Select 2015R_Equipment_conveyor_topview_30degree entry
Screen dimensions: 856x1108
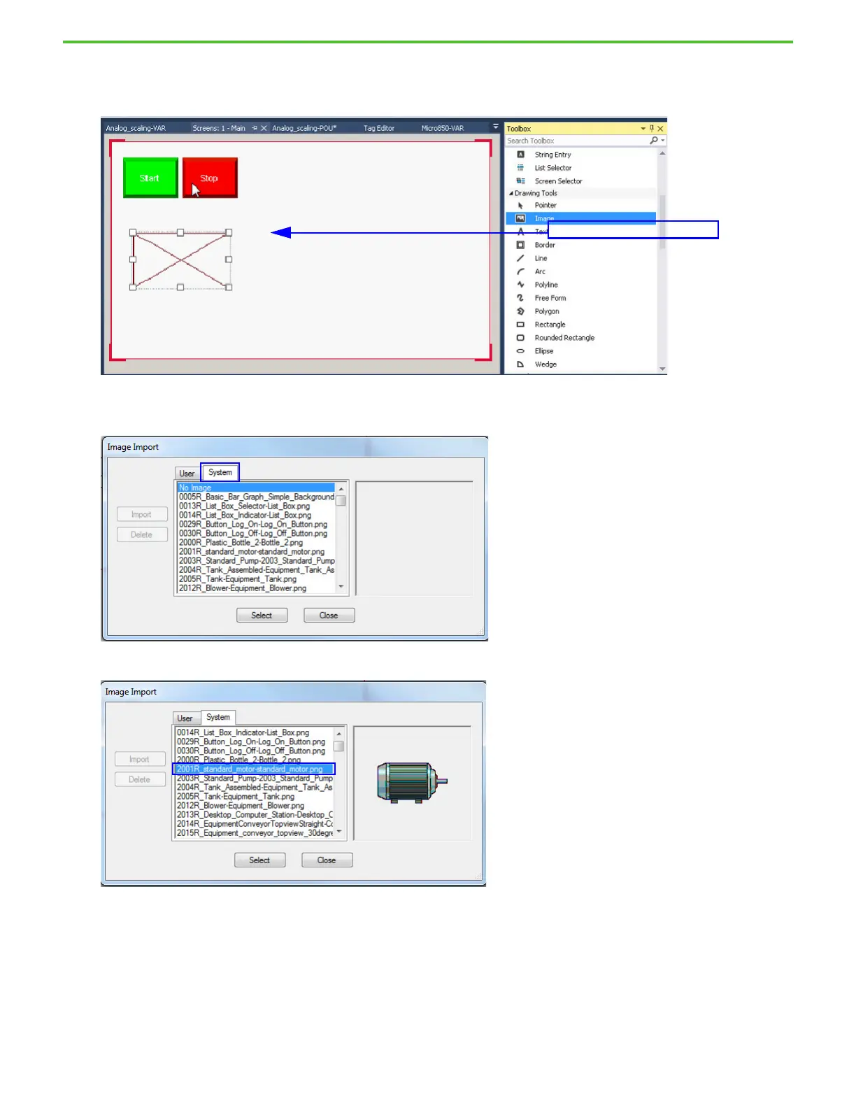254,833
